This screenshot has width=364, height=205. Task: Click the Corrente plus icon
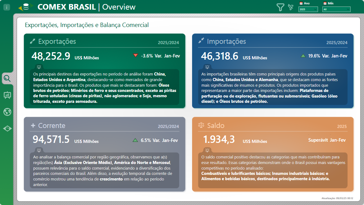[x=33, y=125]
